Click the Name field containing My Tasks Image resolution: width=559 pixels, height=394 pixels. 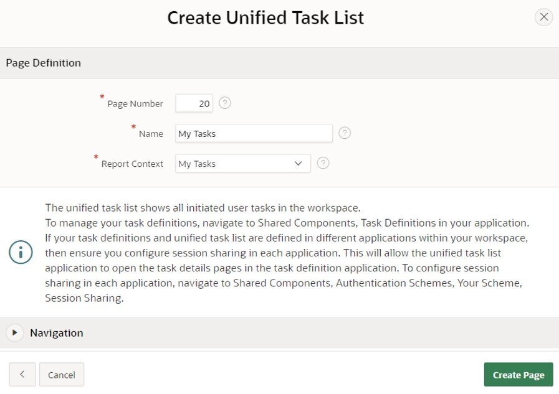[254, 133]
